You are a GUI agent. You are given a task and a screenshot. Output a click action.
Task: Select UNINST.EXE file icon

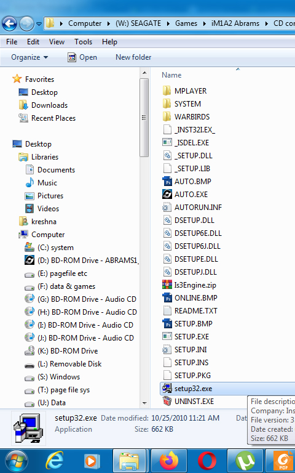pos(167,401)
